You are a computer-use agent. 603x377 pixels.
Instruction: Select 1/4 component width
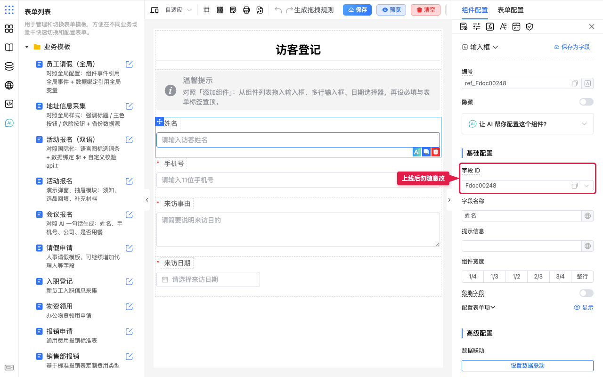pyautogui.click(x=473, y=277)
